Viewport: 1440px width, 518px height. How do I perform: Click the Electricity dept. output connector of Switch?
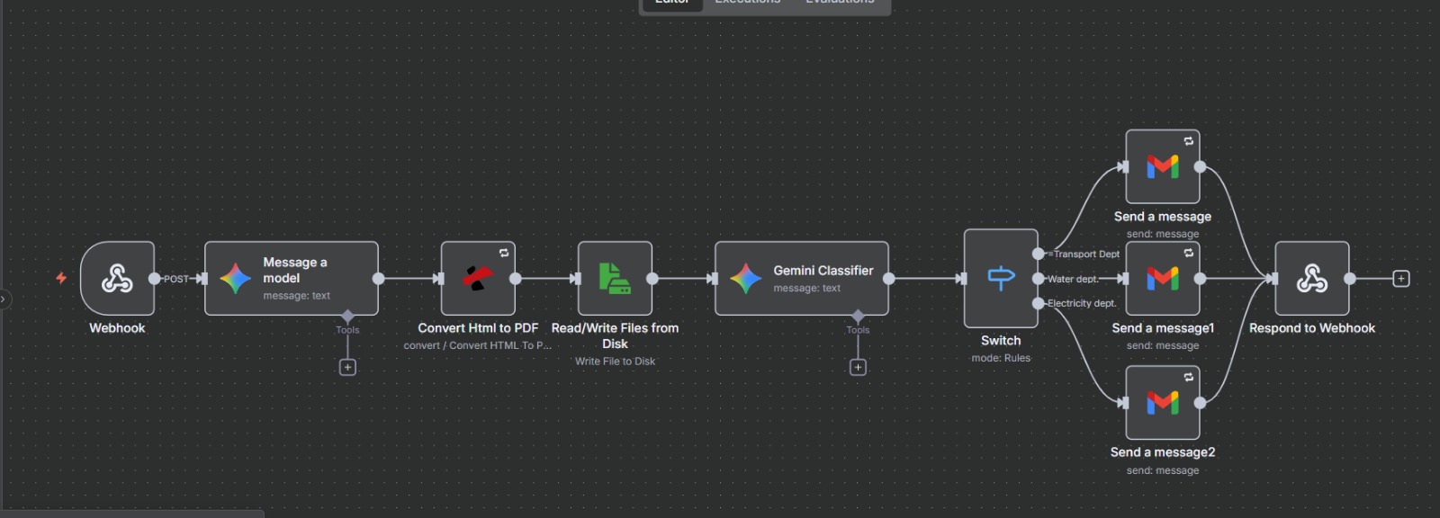tap(1039, 303)
